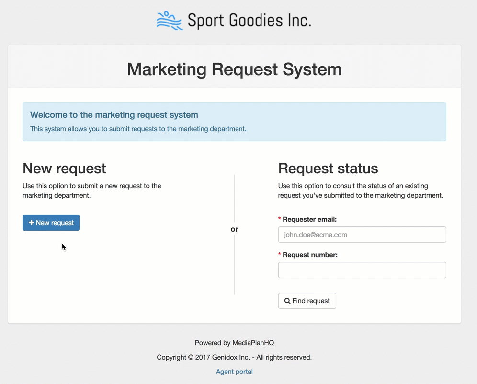The height and width of the screenshot is (384, 477).
Task: Click the Request number label
Action: click(310, 255)
